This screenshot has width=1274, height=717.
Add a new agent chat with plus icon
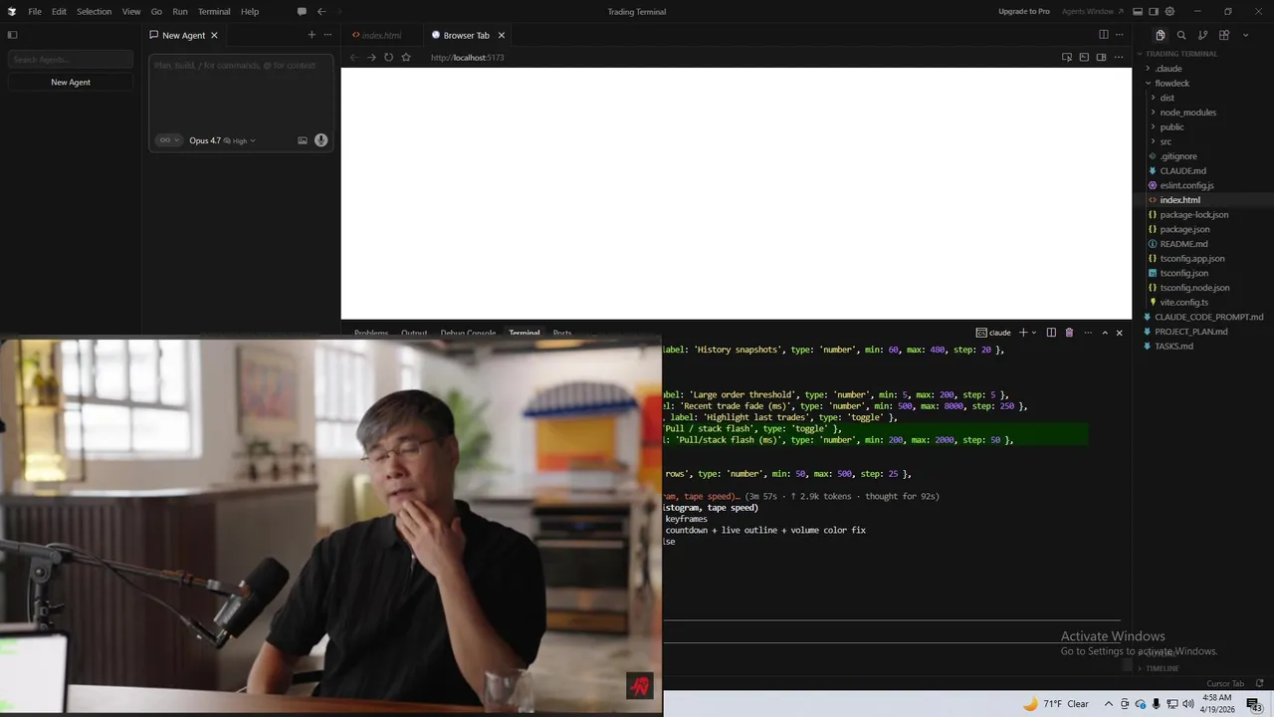[x=312, y=35]
